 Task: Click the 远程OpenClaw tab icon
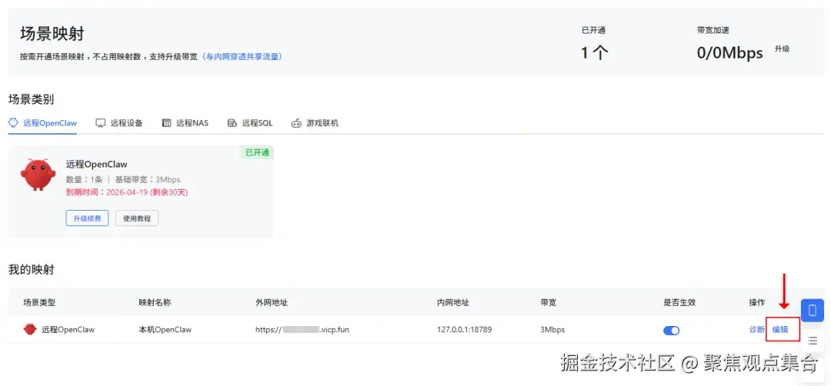coord(13,123)
